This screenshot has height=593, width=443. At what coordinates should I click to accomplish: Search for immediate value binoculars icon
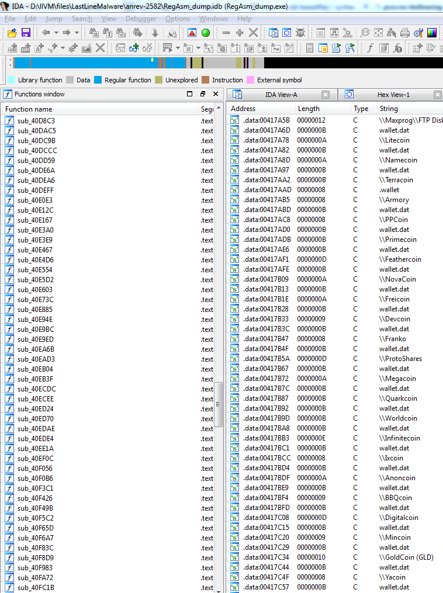pyautogui.click(x=94, y=33)
